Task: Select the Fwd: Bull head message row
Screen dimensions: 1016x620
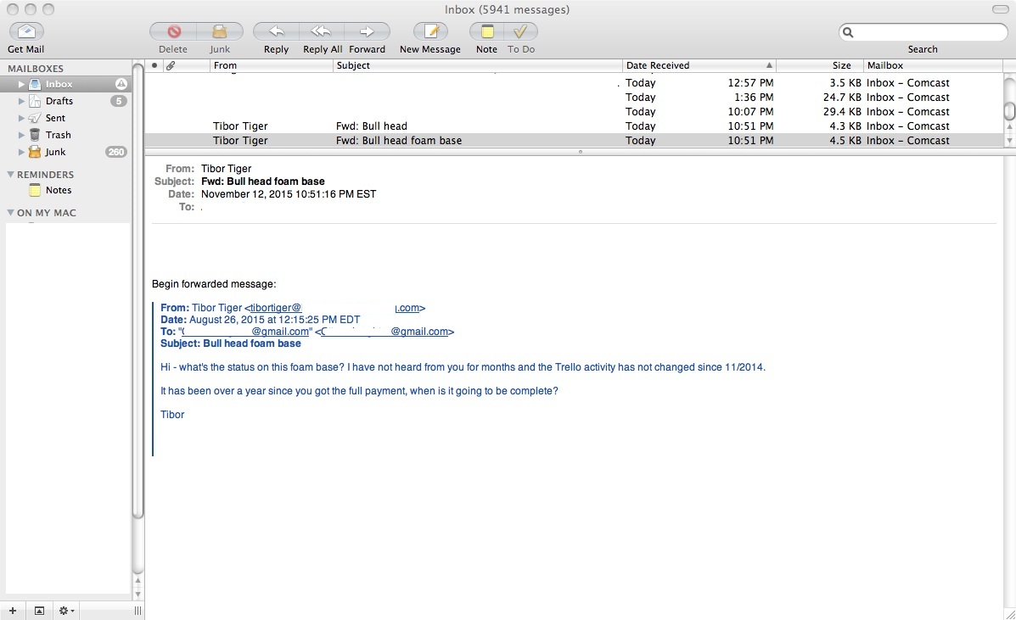Action: [x=372, y=126]
